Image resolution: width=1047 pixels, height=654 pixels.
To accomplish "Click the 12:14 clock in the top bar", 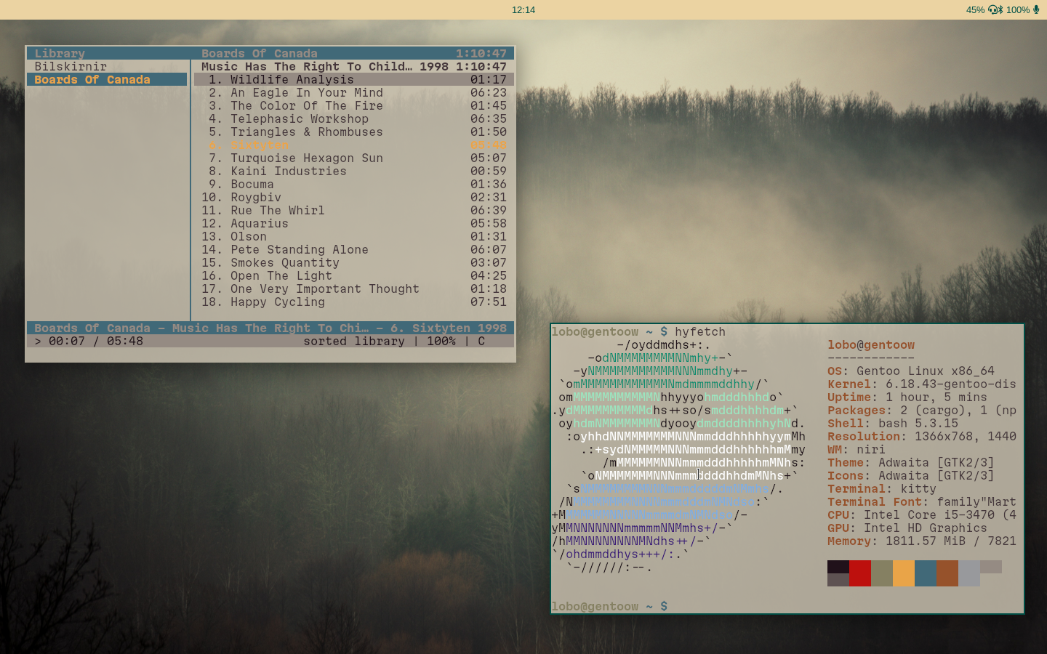I will [523, 9].
